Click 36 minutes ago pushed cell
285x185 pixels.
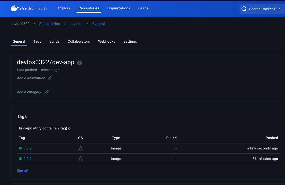click(x=265, y=159)
